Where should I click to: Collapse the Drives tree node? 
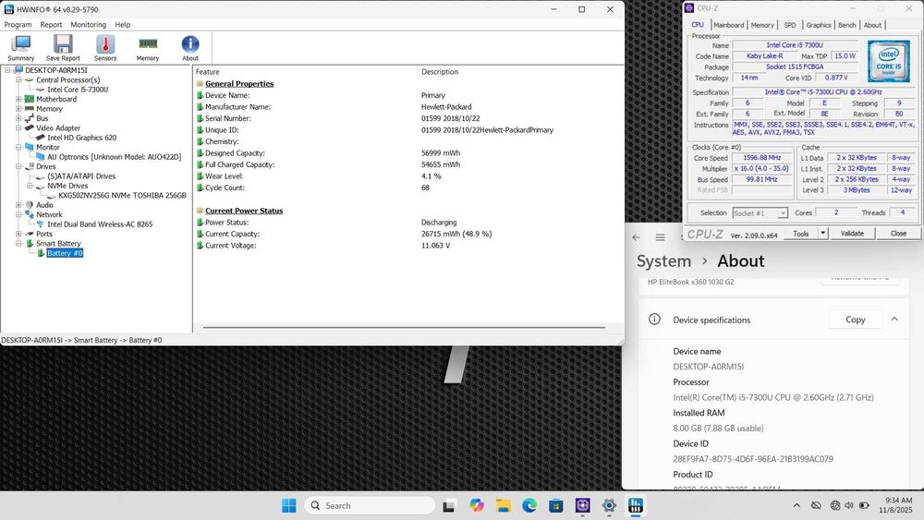pyautogui.click(x=18, y=166)
